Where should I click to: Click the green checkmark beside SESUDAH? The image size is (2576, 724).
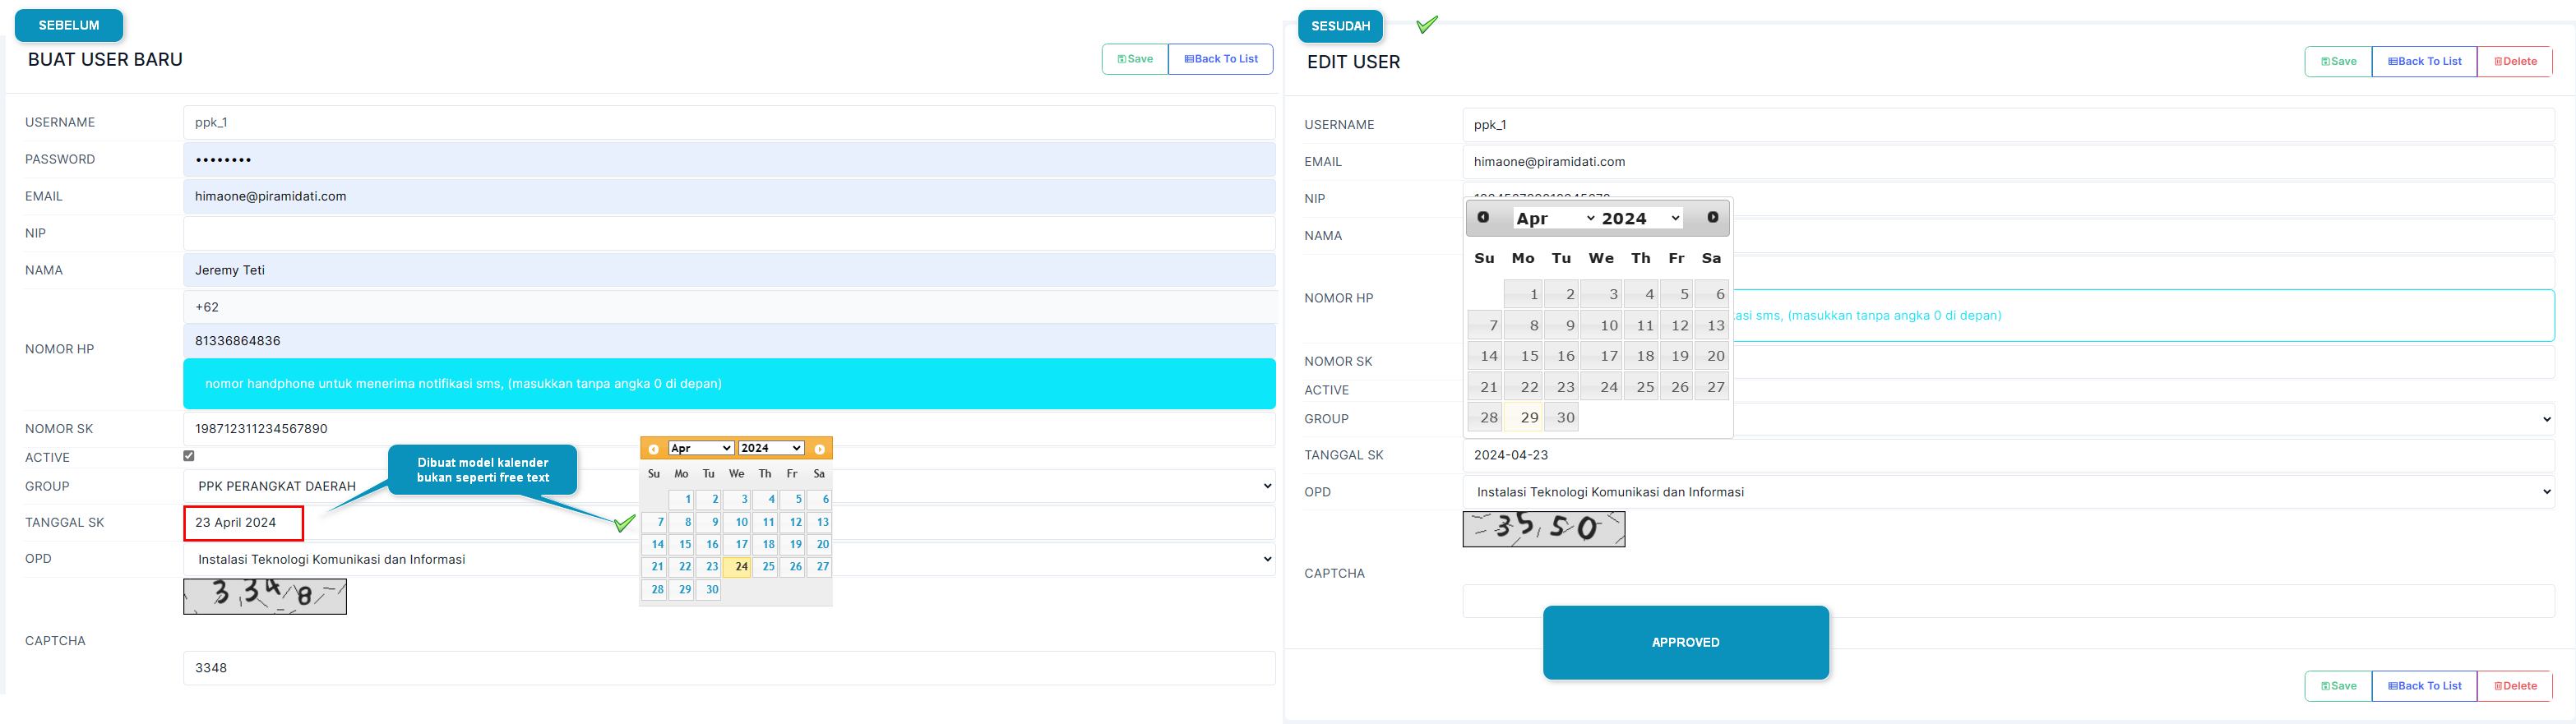(1427, 24)
